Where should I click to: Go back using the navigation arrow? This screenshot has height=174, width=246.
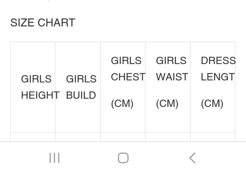192,158
